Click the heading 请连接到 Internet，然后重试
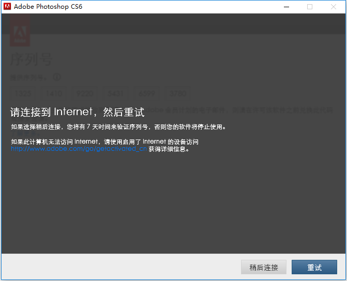The height and width of the screenshot is (281, 347). [77, 112]
